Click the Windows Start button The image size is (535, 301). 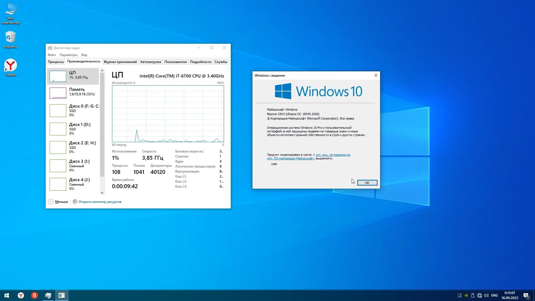click(7, 295)
